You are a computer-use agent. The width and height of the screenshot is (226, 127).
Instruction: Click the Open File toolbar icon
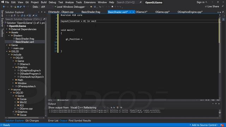point(15,7)
